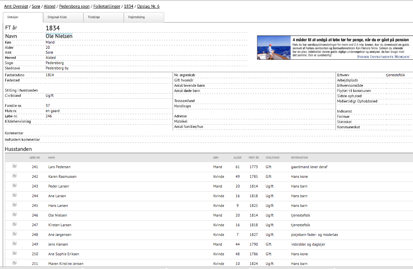Viewport: 413px width, 269px height.
Task: Open Folketællinger breadcrumb link
Action: (106, 6)
